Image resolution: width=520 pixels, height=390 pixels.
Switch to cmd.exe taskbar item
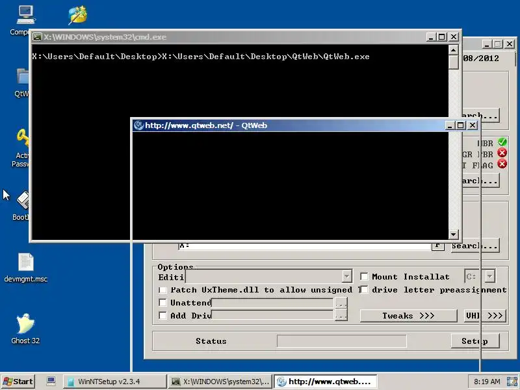[x=220, y=382]
